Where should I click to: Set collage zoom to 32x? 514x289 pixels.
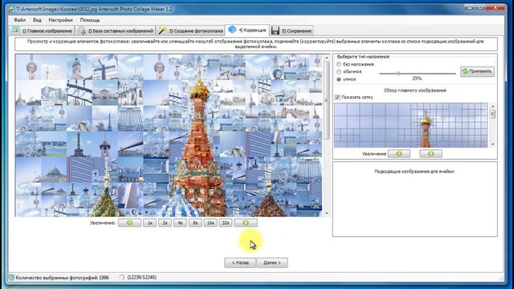226,223
